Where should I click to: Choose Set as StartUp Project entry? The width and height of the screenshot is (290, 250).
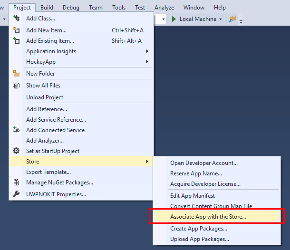[81, 151]
